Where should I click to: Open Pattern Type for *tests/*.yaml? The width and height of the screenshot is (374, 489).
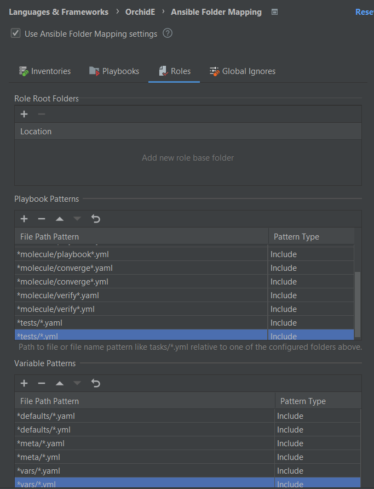[311, 323]
